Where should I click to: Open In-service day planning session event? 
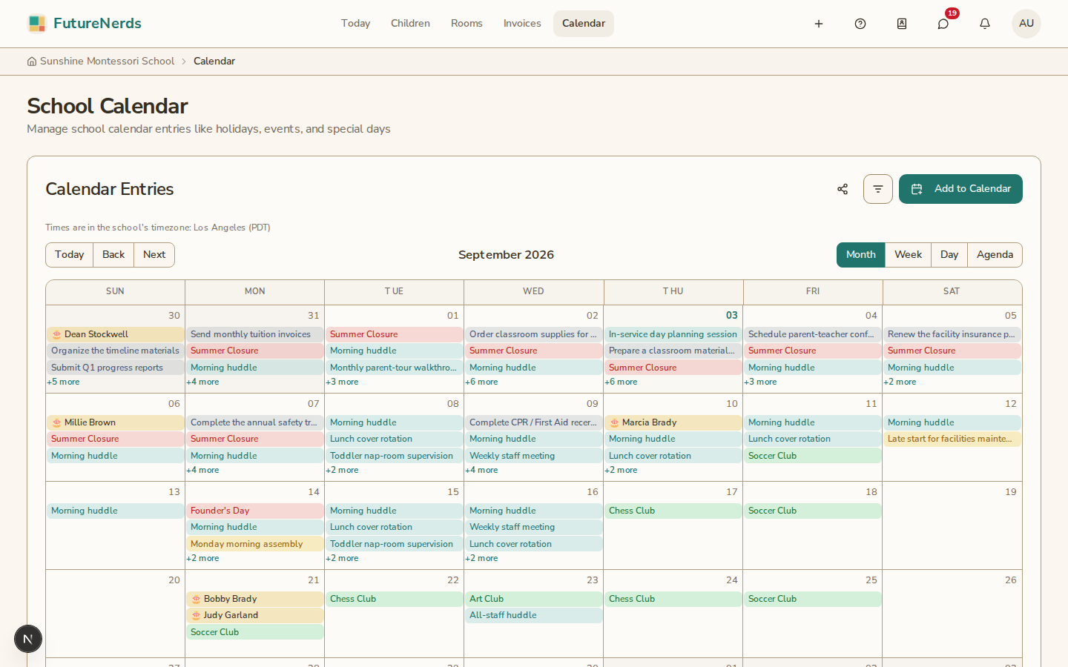[x=673, y=334]
